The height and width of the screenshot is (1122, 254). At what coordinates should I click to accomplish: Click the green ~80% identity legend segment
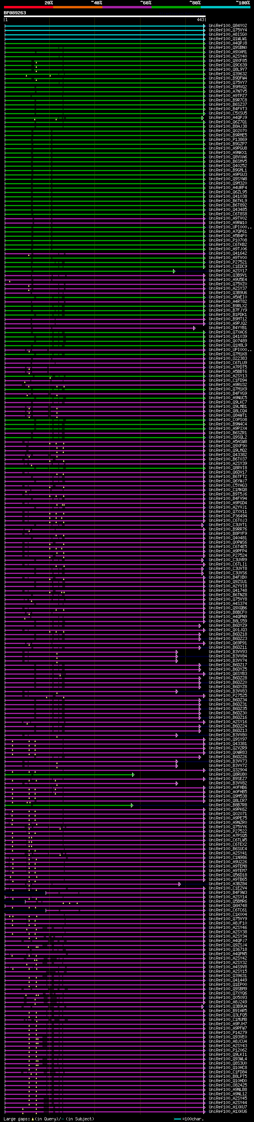(176, 7)
